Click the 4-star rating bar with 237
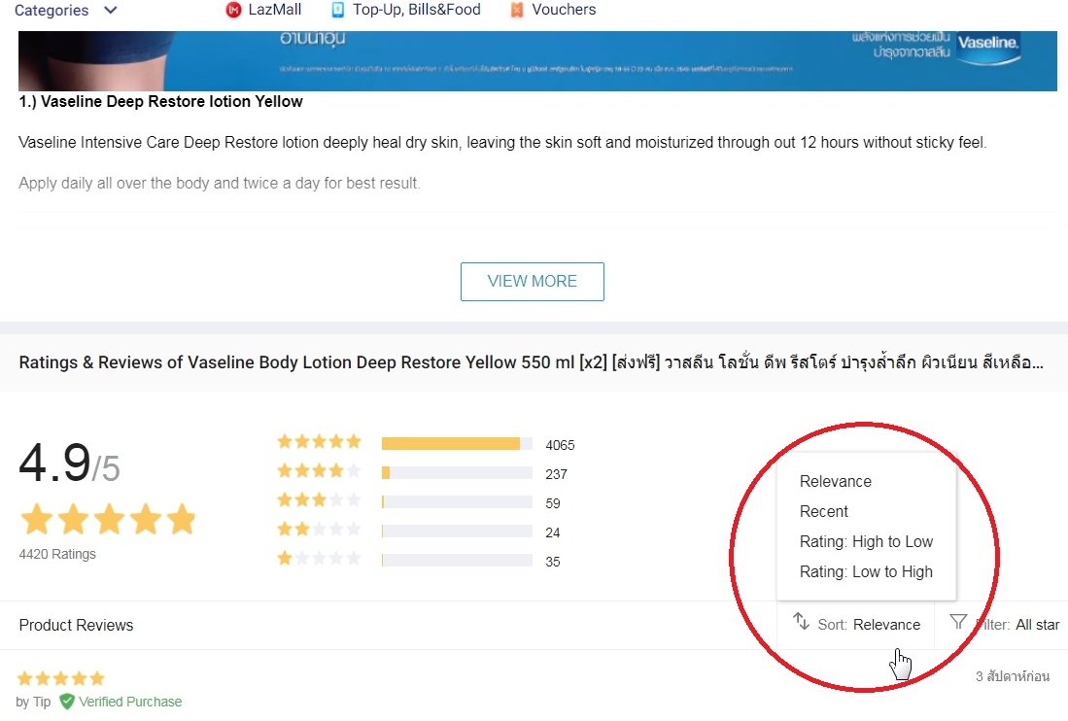 point(457,473)
